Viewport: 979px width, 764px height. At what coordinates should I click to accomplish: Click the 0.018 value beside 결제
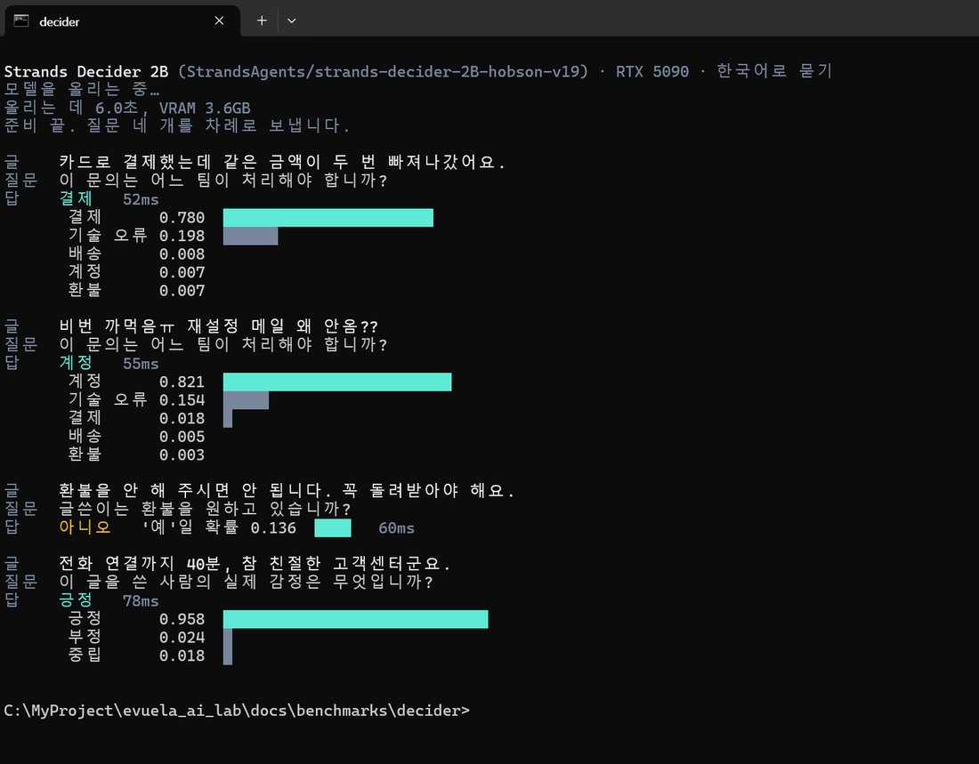[x=182, y=418]
